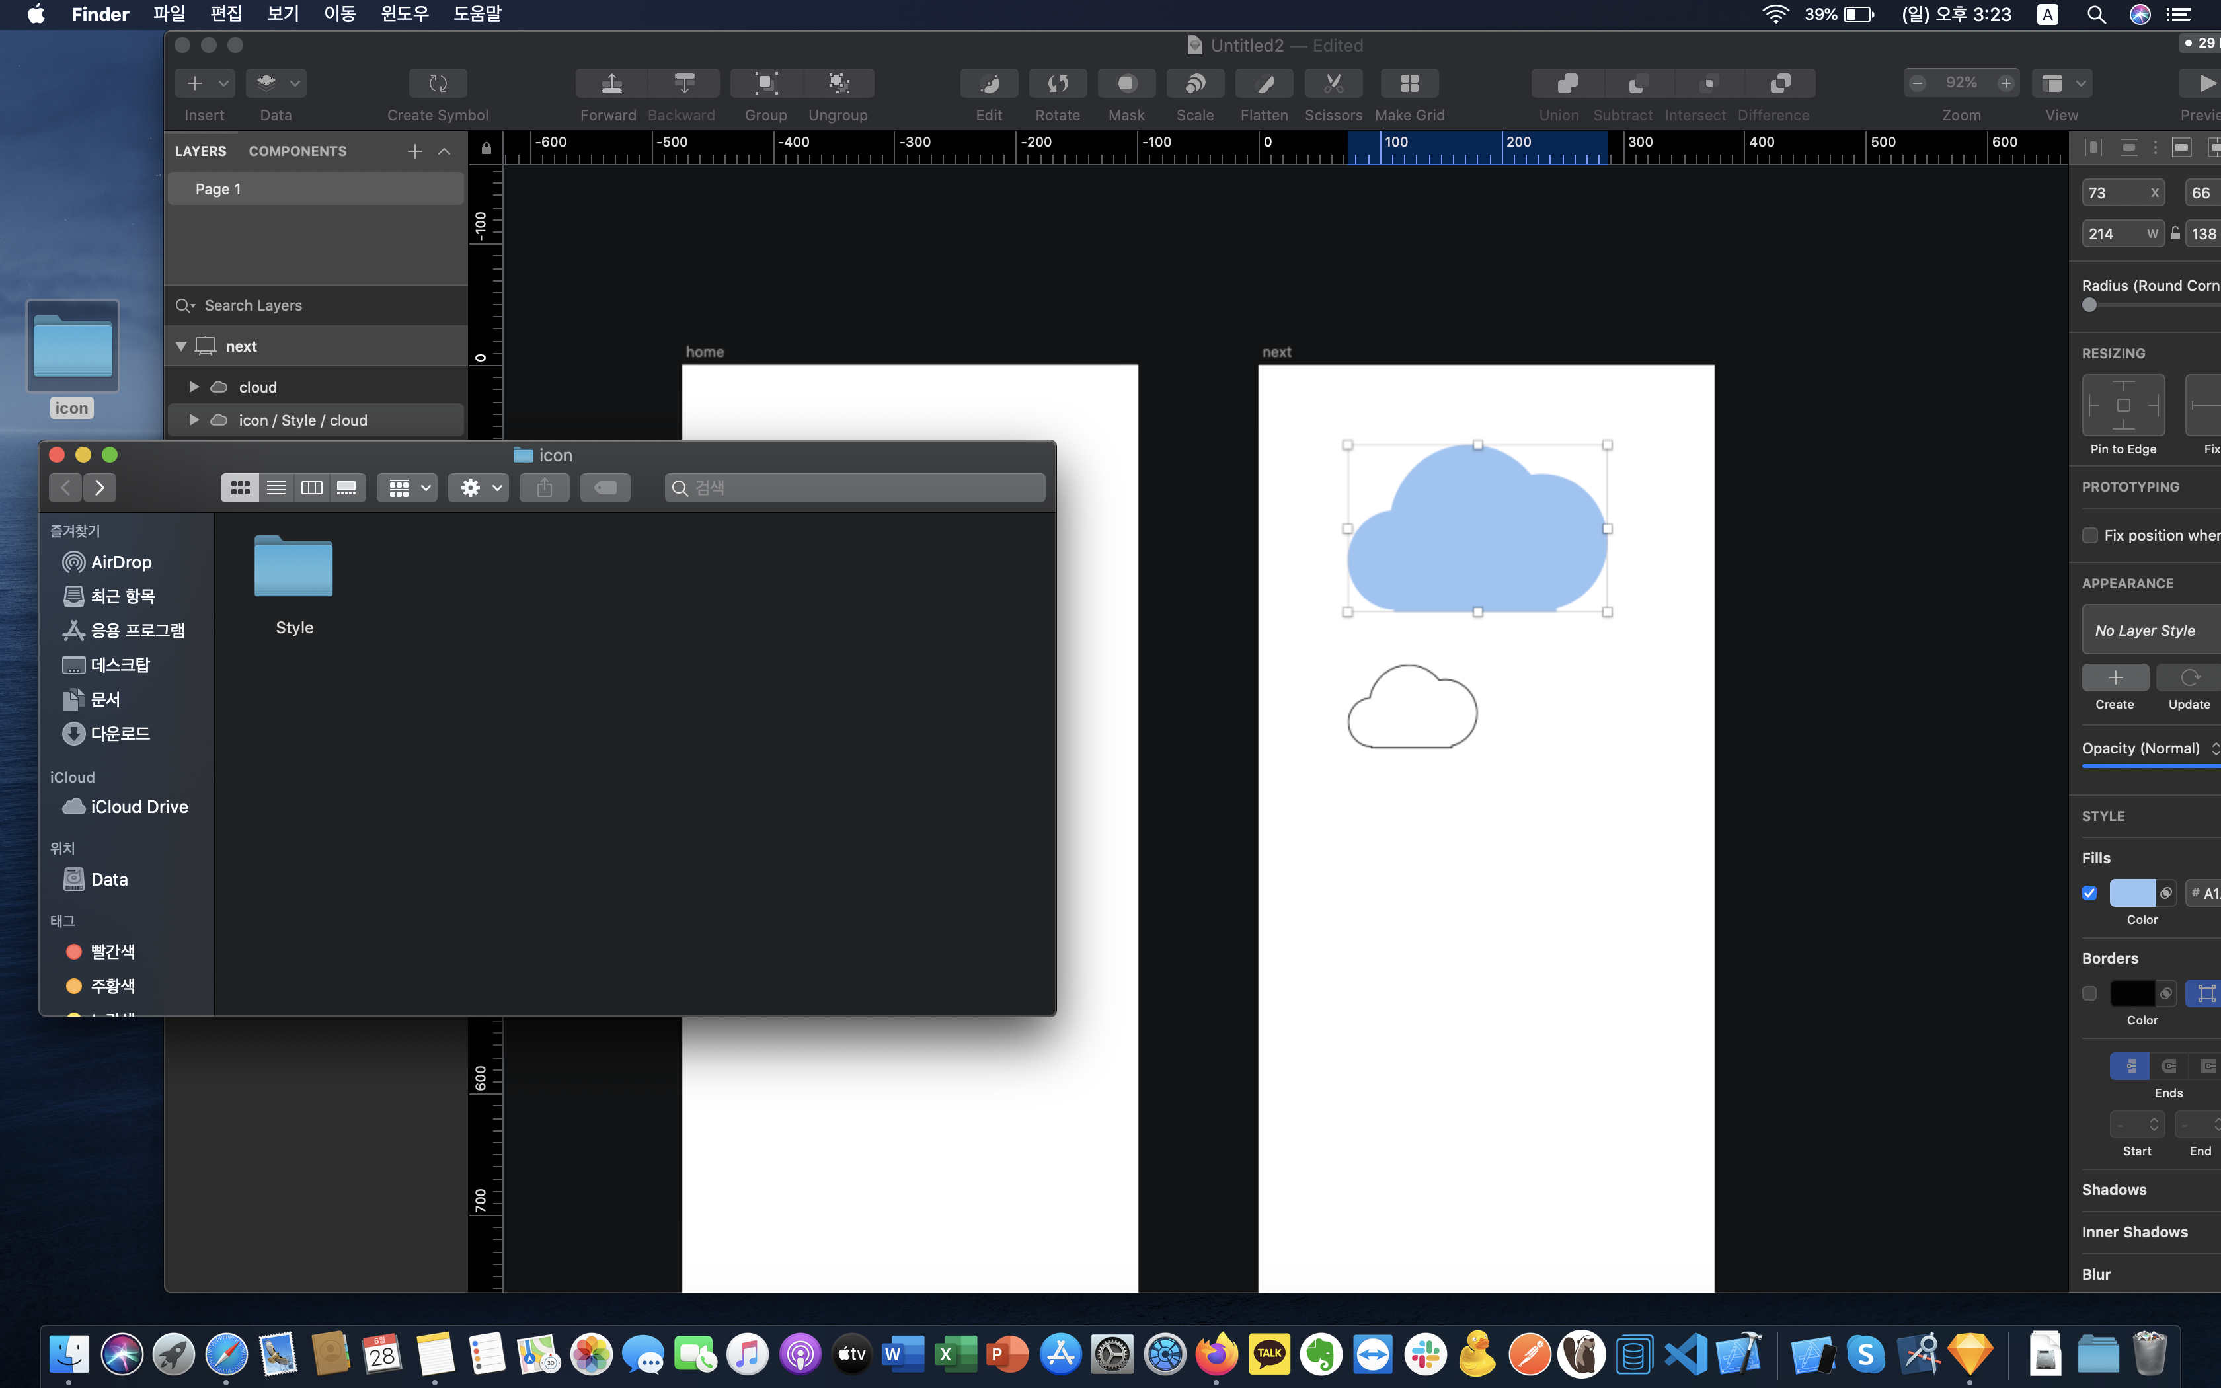Open the View dropdown in Sketch
The image size is (2221, 1388).
2061,83
